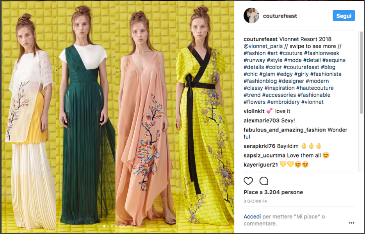Open the #hautecouture hashtag
Viewport: 365px width, 234px height.
click(315, 88)
